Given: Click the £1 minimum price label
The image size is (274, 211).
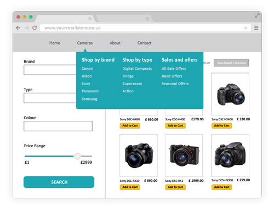Looking at the screenshot, I should coord(27,162).
